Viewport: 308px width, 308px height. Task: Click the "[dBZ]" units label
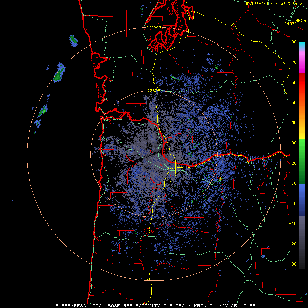point(291,24)
